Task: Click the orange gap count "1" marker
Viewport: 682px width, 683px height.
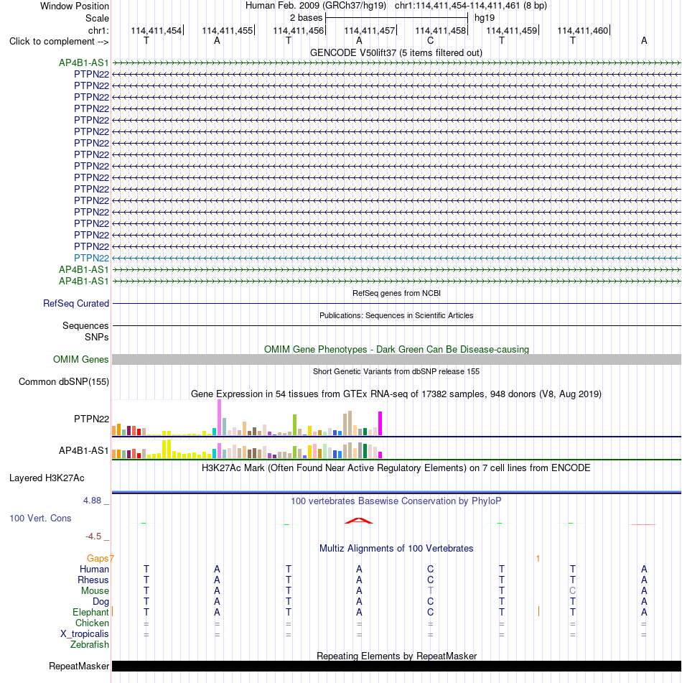Action: click(x=538, y=559)
